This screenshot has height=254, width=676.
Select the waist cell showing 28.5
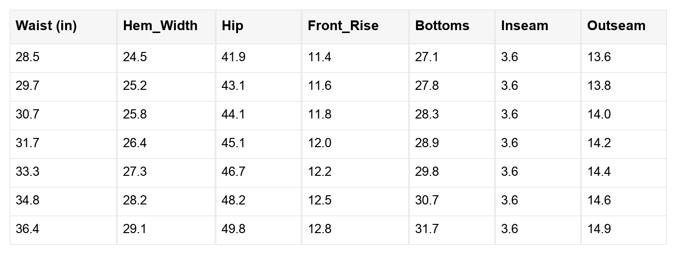(x=63, y=58)
